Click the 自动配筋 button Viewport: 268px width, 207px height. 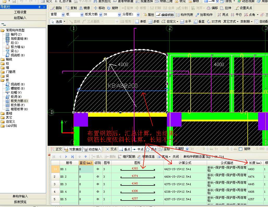coord(261,22)
